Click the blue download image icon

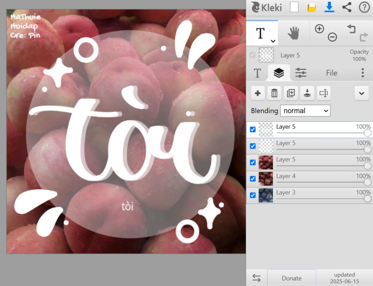point(329,7)
